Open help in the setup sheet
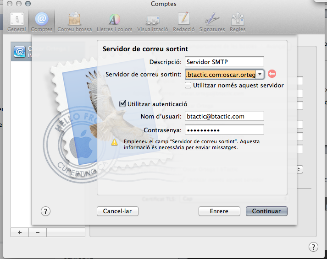This screenshot has height=259, width=327. (x=45, y=211)
